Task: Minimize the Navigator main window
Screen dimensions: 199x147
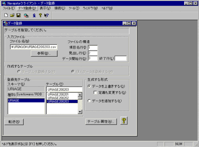Action: pyautogui.click(x=186, y=3)
